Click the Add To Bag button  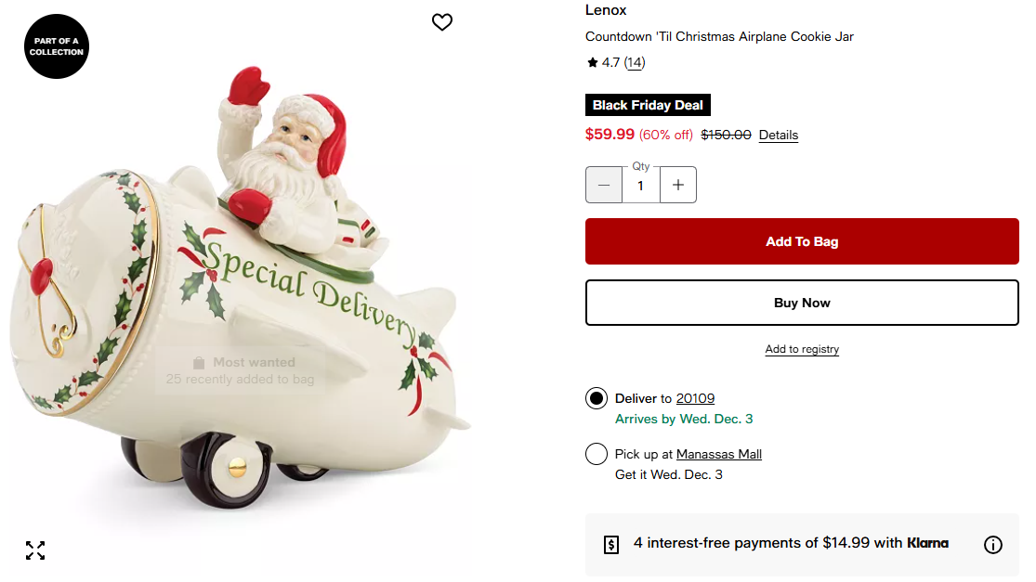click(802, 241)
